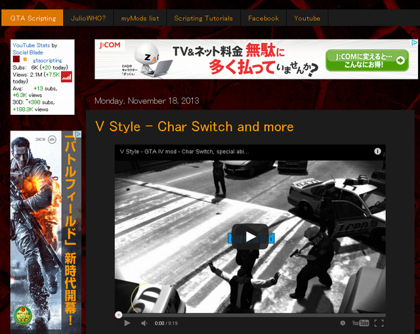
Task: Open the gtascripting channel link
Action: (47, 60)
